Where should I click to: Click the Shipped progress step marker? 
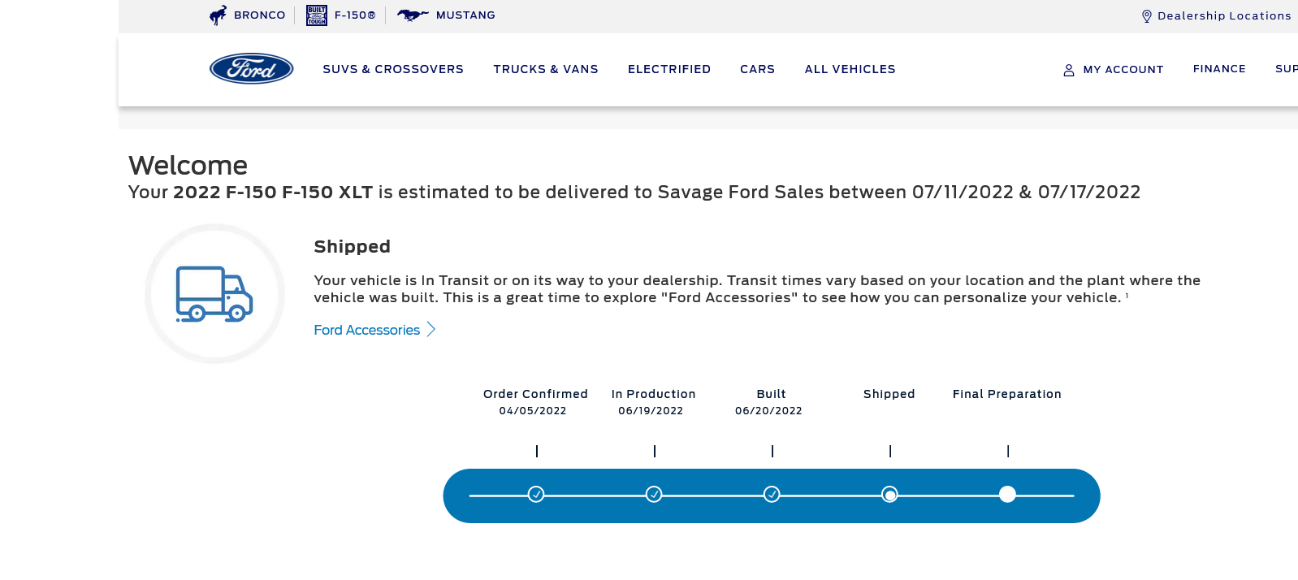889,494
